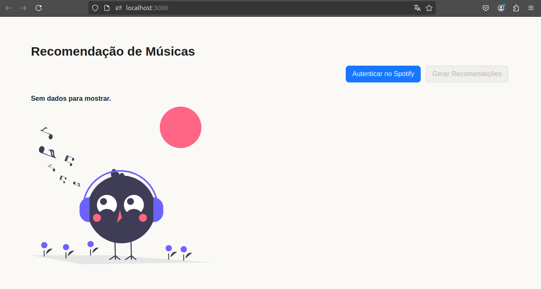Click the forward navigation arrow
Image resolution: width=541 pixels, height=289 pixels.
click(23, 8)
